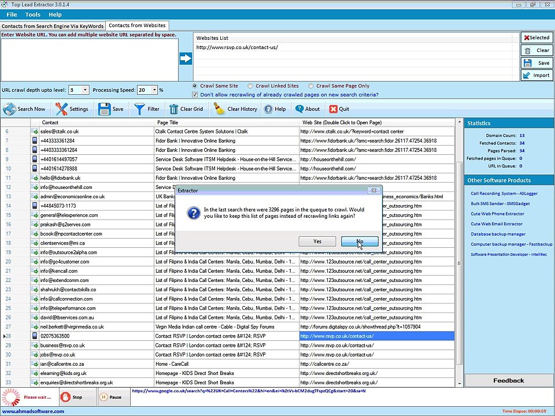Open the Processing Speed dropdown
This screenshot has width=555, height=416.
tap(154, 90)
